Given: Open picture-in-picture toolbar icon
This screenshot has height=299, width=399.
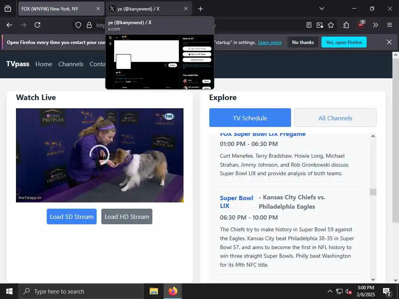Looking at the screenshot, I should pyautogui.click(x=320, y=25).
